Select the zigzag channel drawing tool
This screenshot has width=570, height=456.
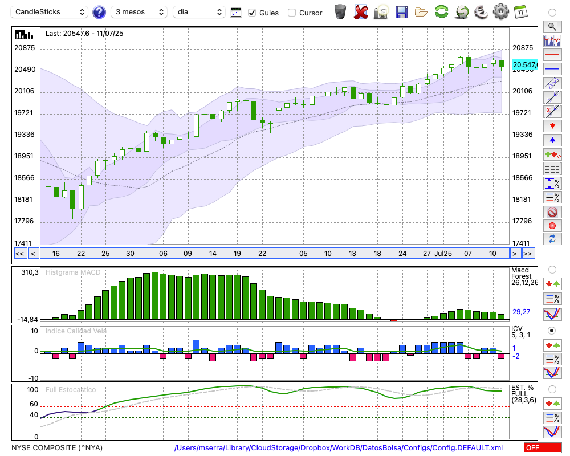pyautogui.click(x=552, y=83)
